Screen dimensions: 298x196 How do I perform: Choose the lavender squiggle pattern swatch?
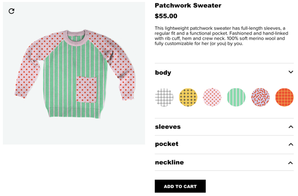[x=260, y=97]
